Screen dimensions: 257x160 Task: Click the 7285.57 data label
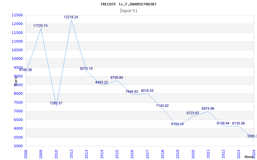click(56, 103)
